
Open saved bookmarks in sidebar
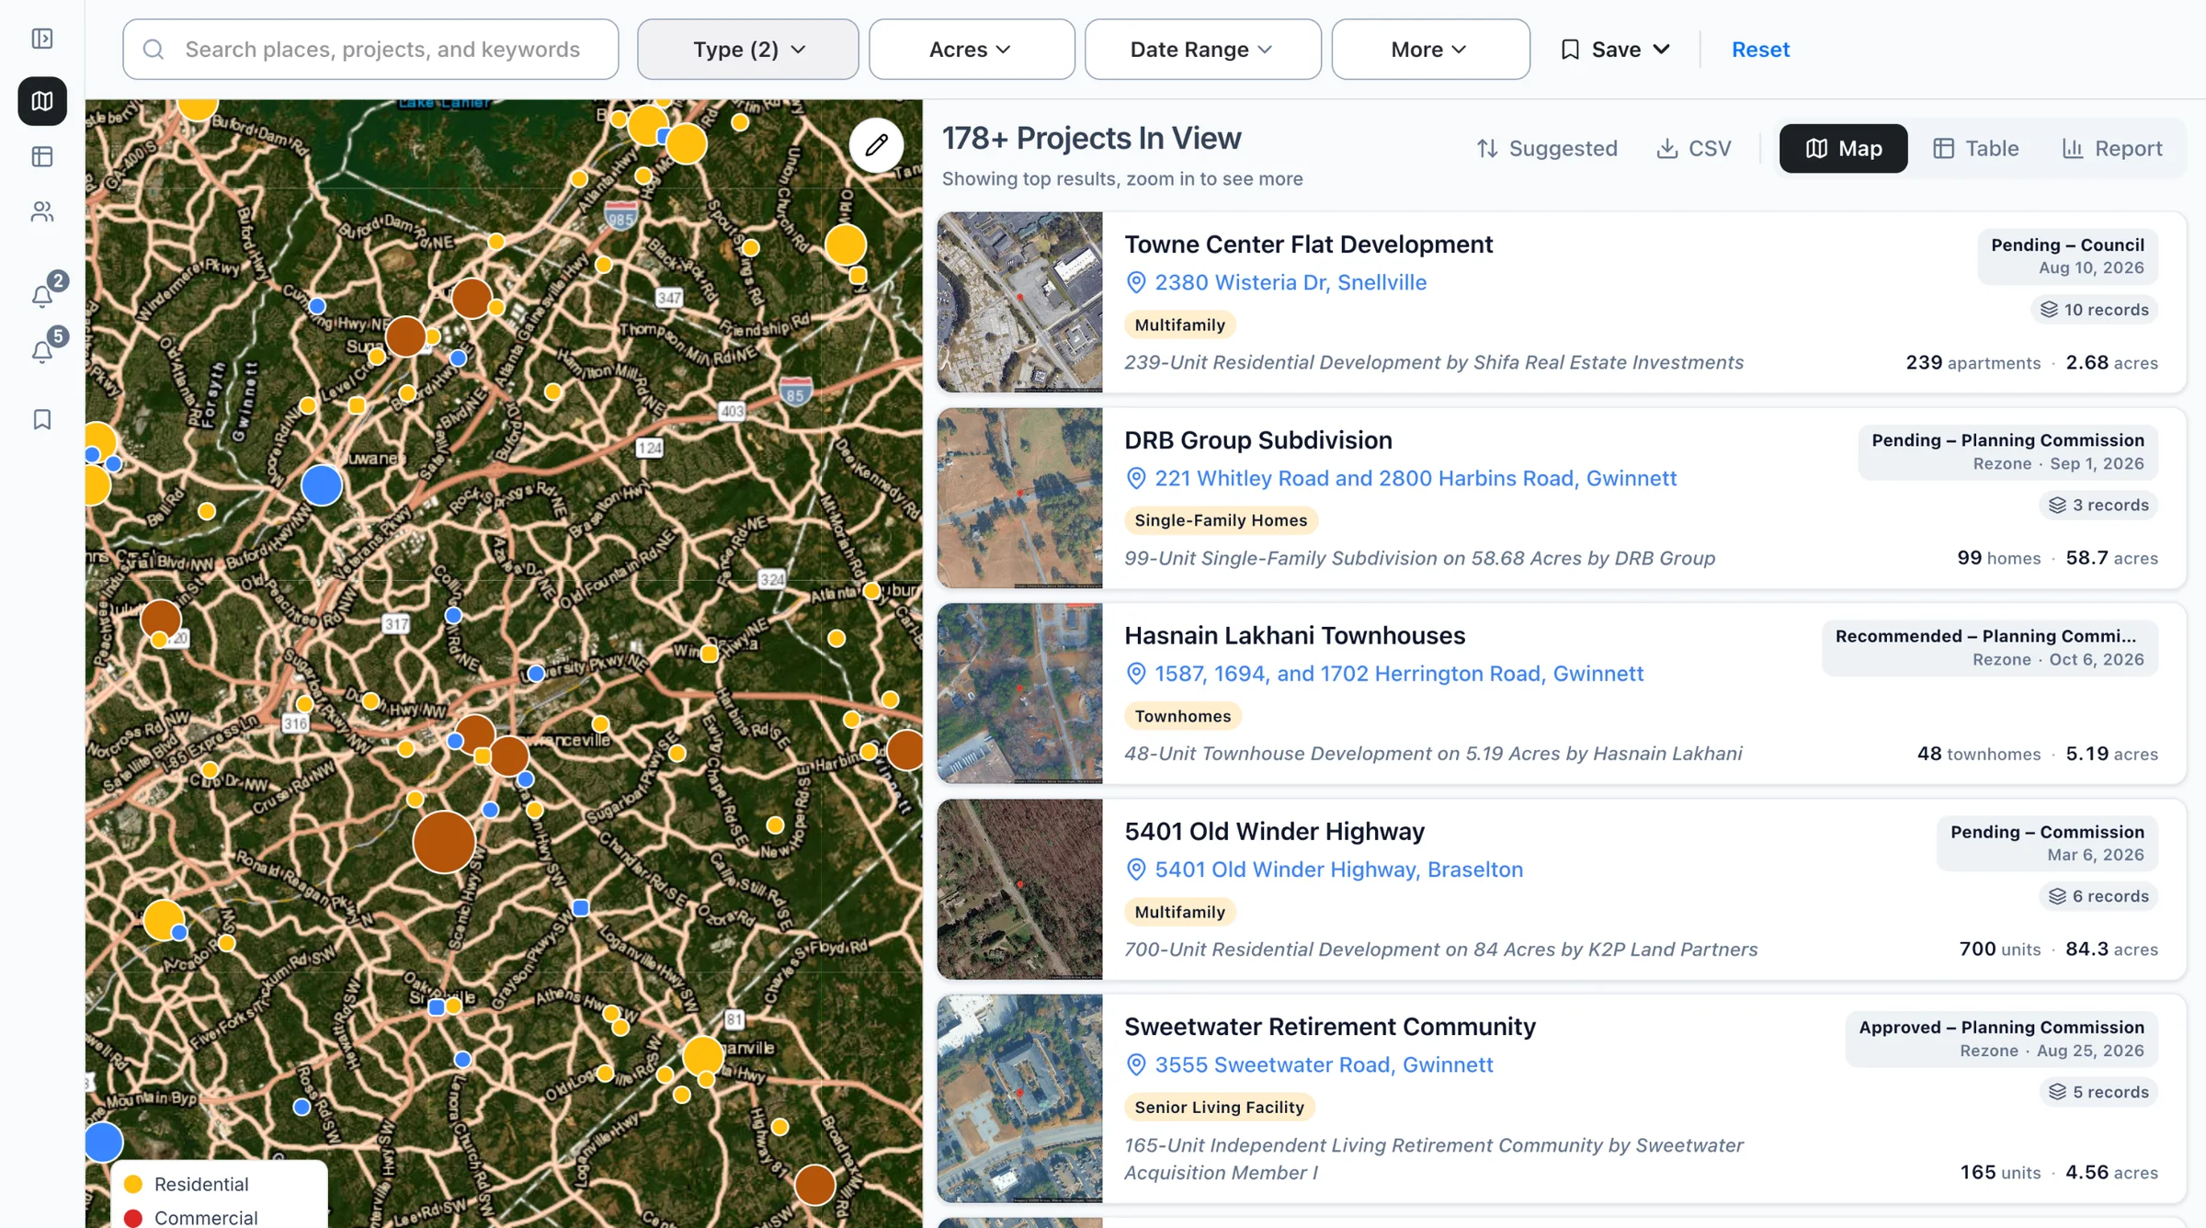[42, 419]
